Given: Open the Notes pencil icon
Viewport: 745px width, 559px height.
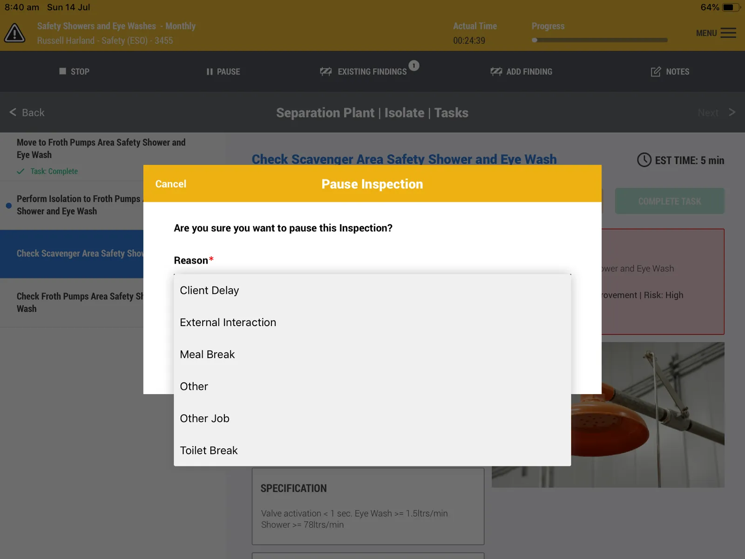Looking at the screenshot, I should (656, 72).
